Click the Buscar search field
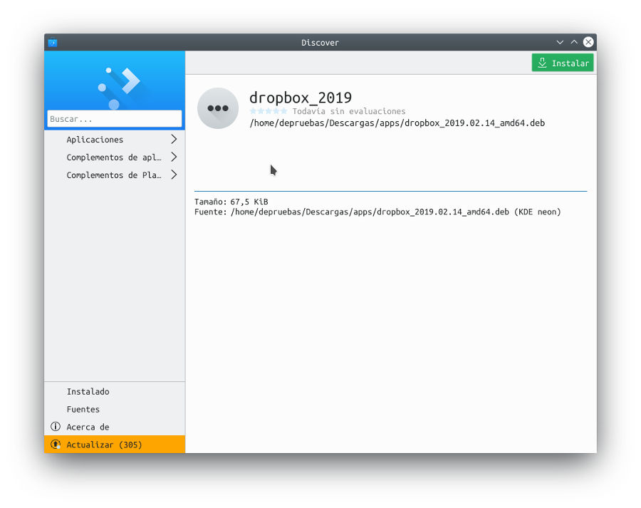Image resolution: width=641 pixels, height=508 pixels. (115, 119)
